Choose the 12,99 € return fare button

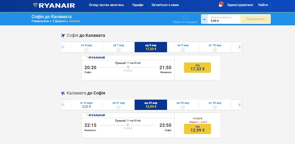(x=197, y=129)
